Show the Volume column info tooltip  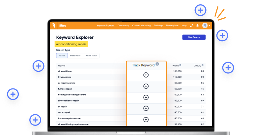tap(180, 65)
